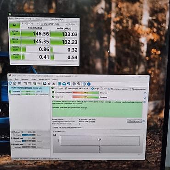
Task: Open Hard Disk Sentinel Отчет menu
Action: tap(34, 79)
